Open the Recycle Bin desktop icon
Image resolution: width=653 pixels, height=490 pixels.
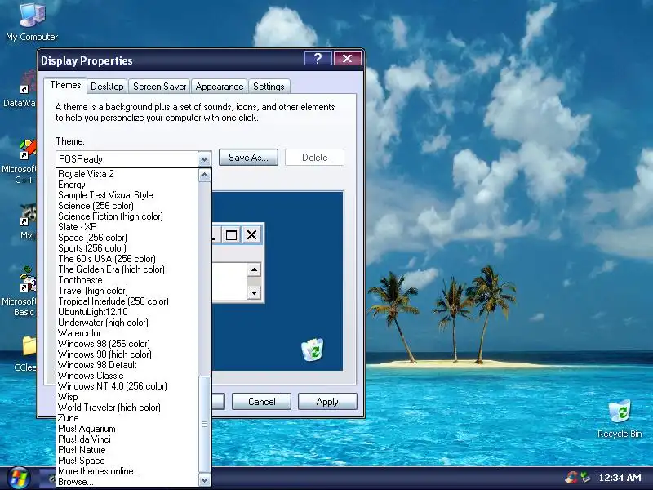click(620, 418)
